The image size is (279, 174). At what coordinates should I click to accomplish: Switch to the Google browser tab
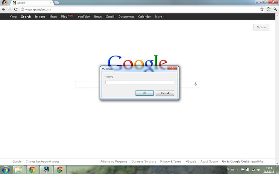(31, 3)
